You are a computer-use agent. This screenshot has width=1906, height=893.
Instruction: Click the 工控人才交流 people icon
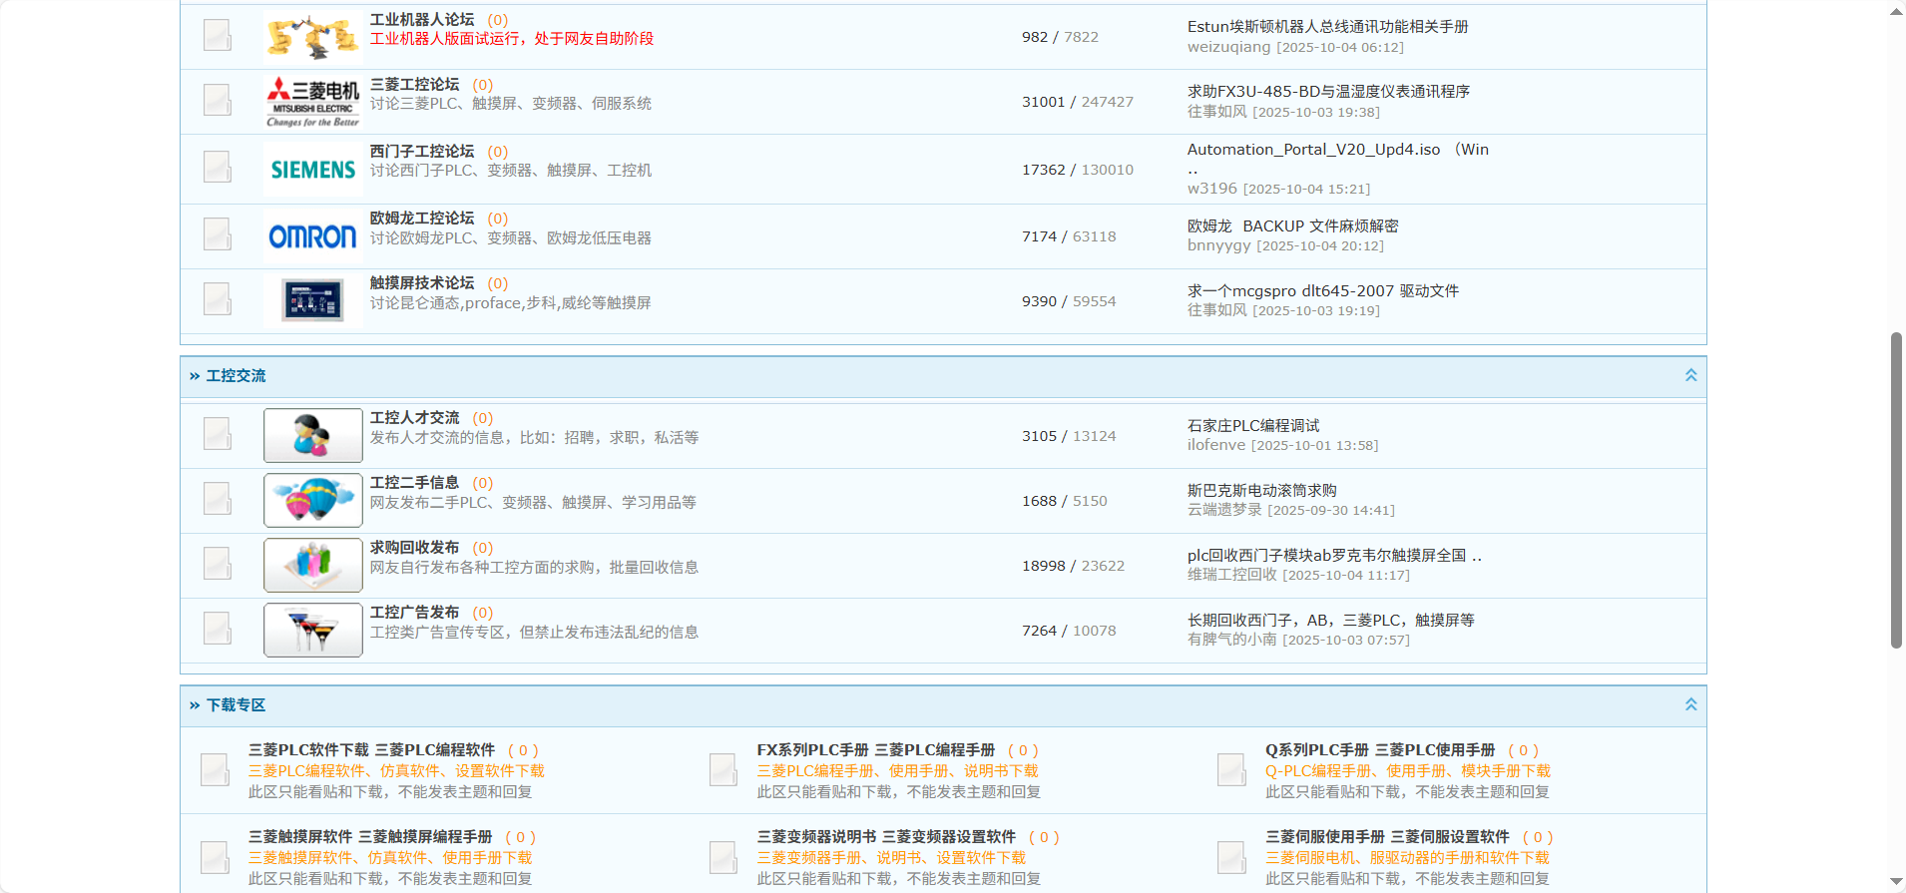pyautogui.click(x=312, y=435)
